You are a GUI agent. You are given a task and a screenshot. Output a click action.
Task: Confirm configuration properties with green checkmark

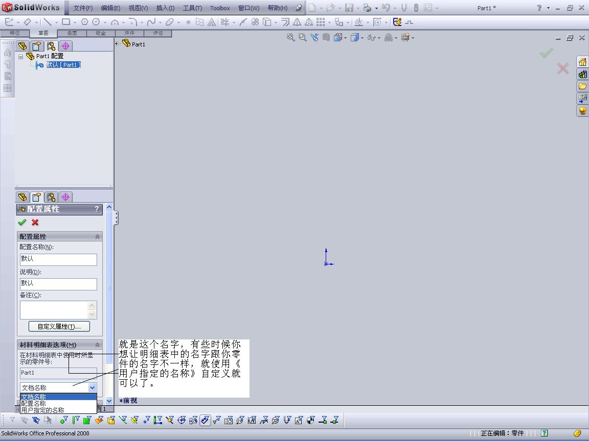coord(22,223)
